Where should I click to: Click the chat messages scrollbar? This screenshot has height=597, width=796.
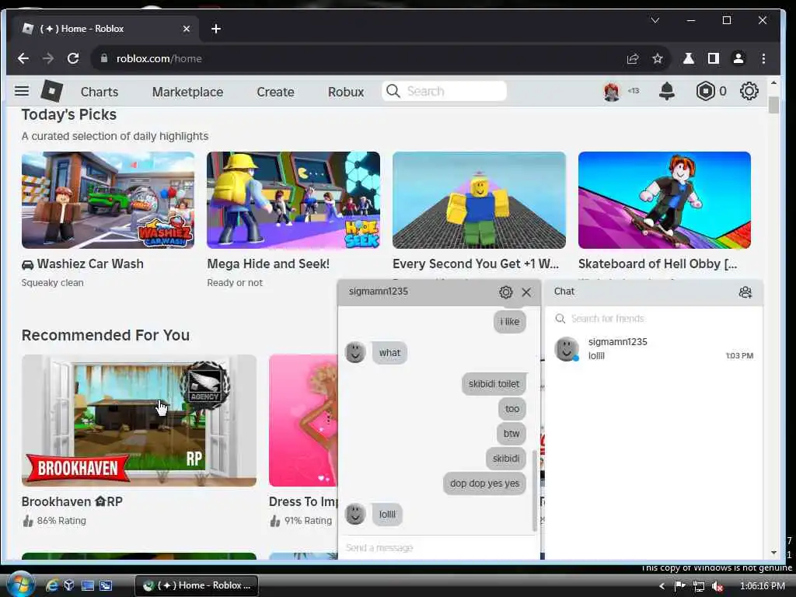(x=533, y=490)
